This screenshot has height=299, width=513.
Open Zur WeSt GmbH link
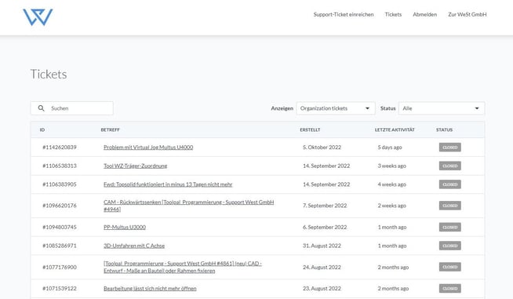(x=468, y=14)
